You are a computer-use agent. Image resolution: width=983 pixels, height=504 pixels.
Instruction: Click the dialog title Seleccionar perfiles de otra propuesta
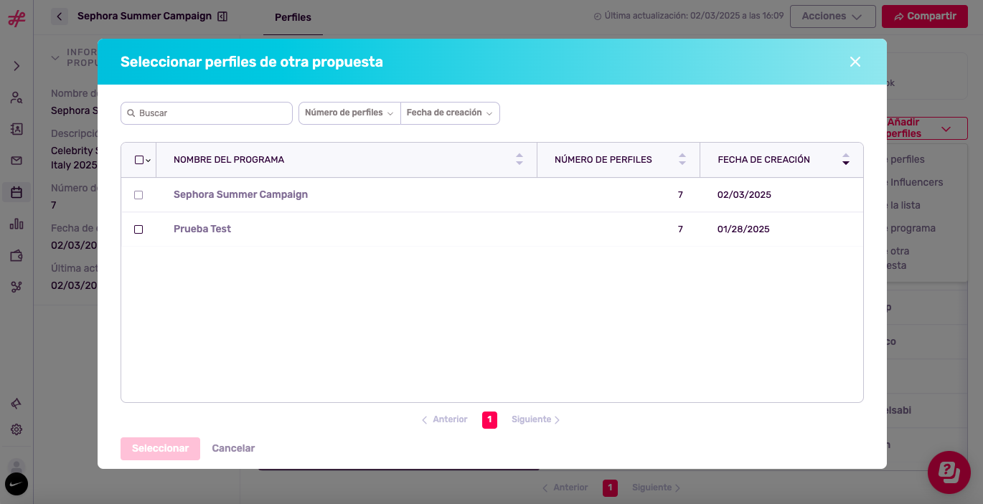(x=252, y=62)
